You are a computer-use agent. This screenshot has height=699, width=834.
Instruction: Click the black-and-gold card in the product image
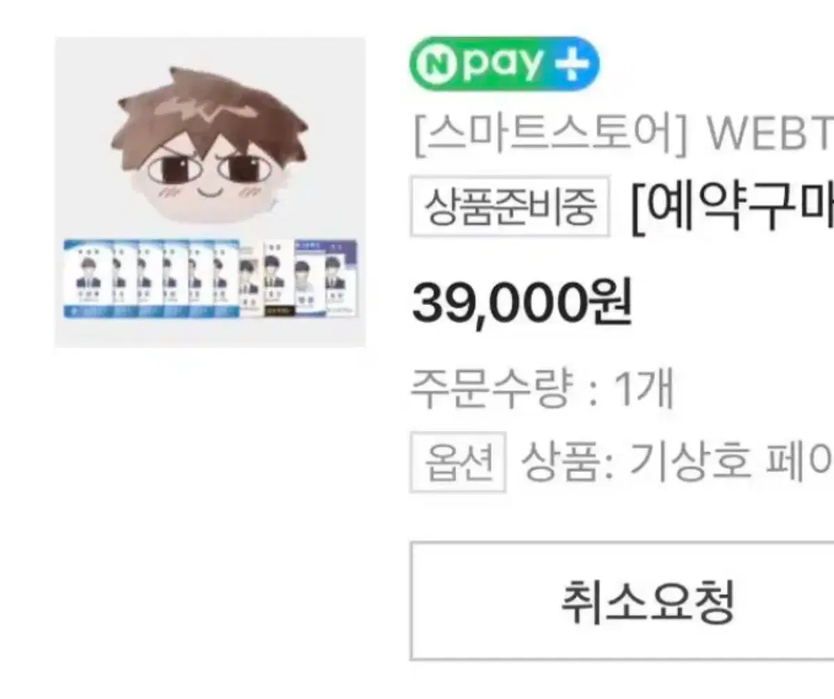pos(278,278)
